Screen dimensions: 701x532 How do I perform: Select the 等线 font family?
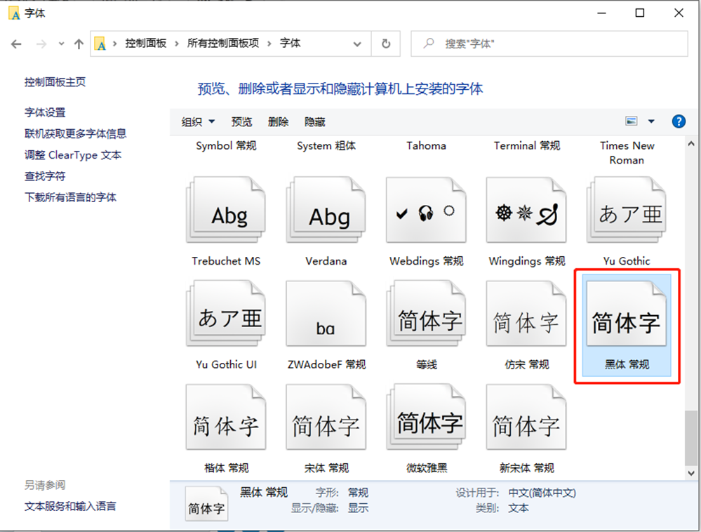[426, 314]
